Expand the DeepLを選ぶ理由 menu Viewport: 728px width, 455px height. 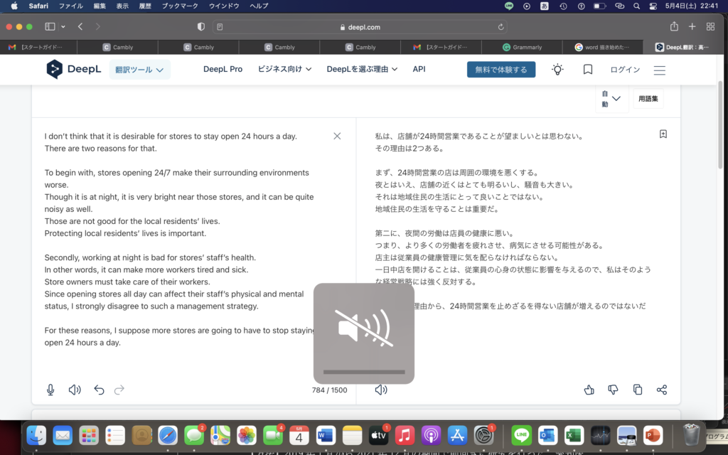point(362,70)
